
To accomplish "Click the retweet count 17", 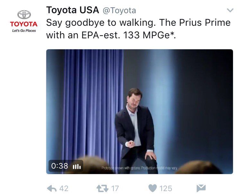I will [115, 188].
